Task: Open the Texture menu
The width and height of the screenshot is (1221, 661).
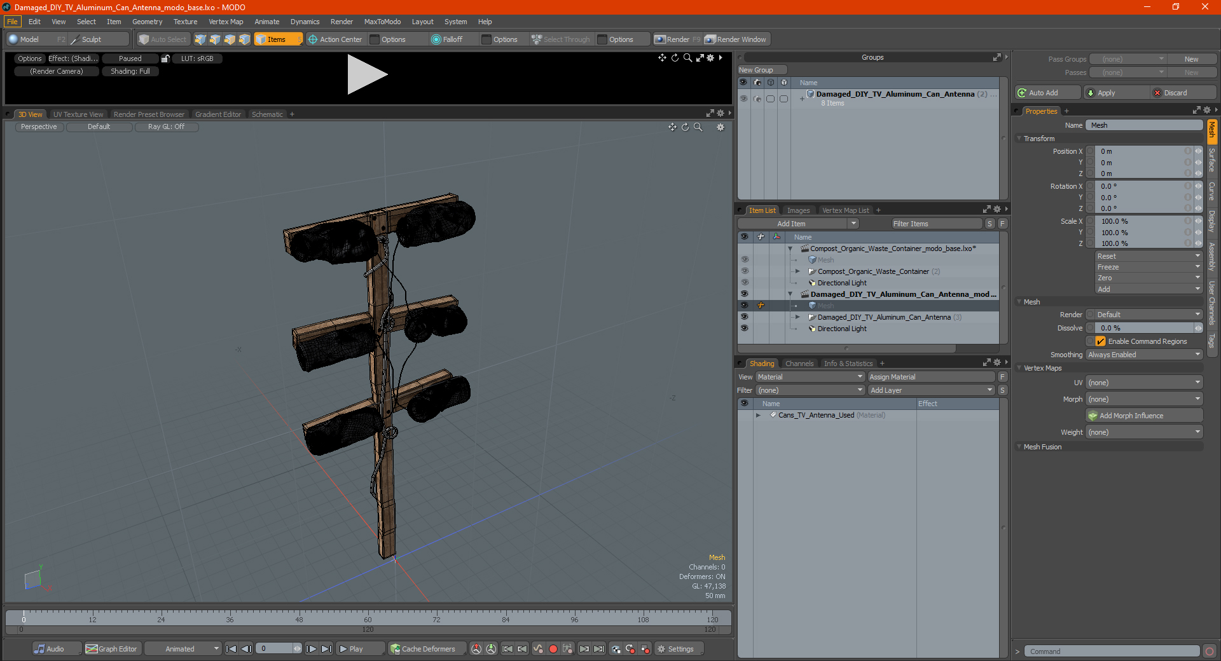Action: [185, 22]
